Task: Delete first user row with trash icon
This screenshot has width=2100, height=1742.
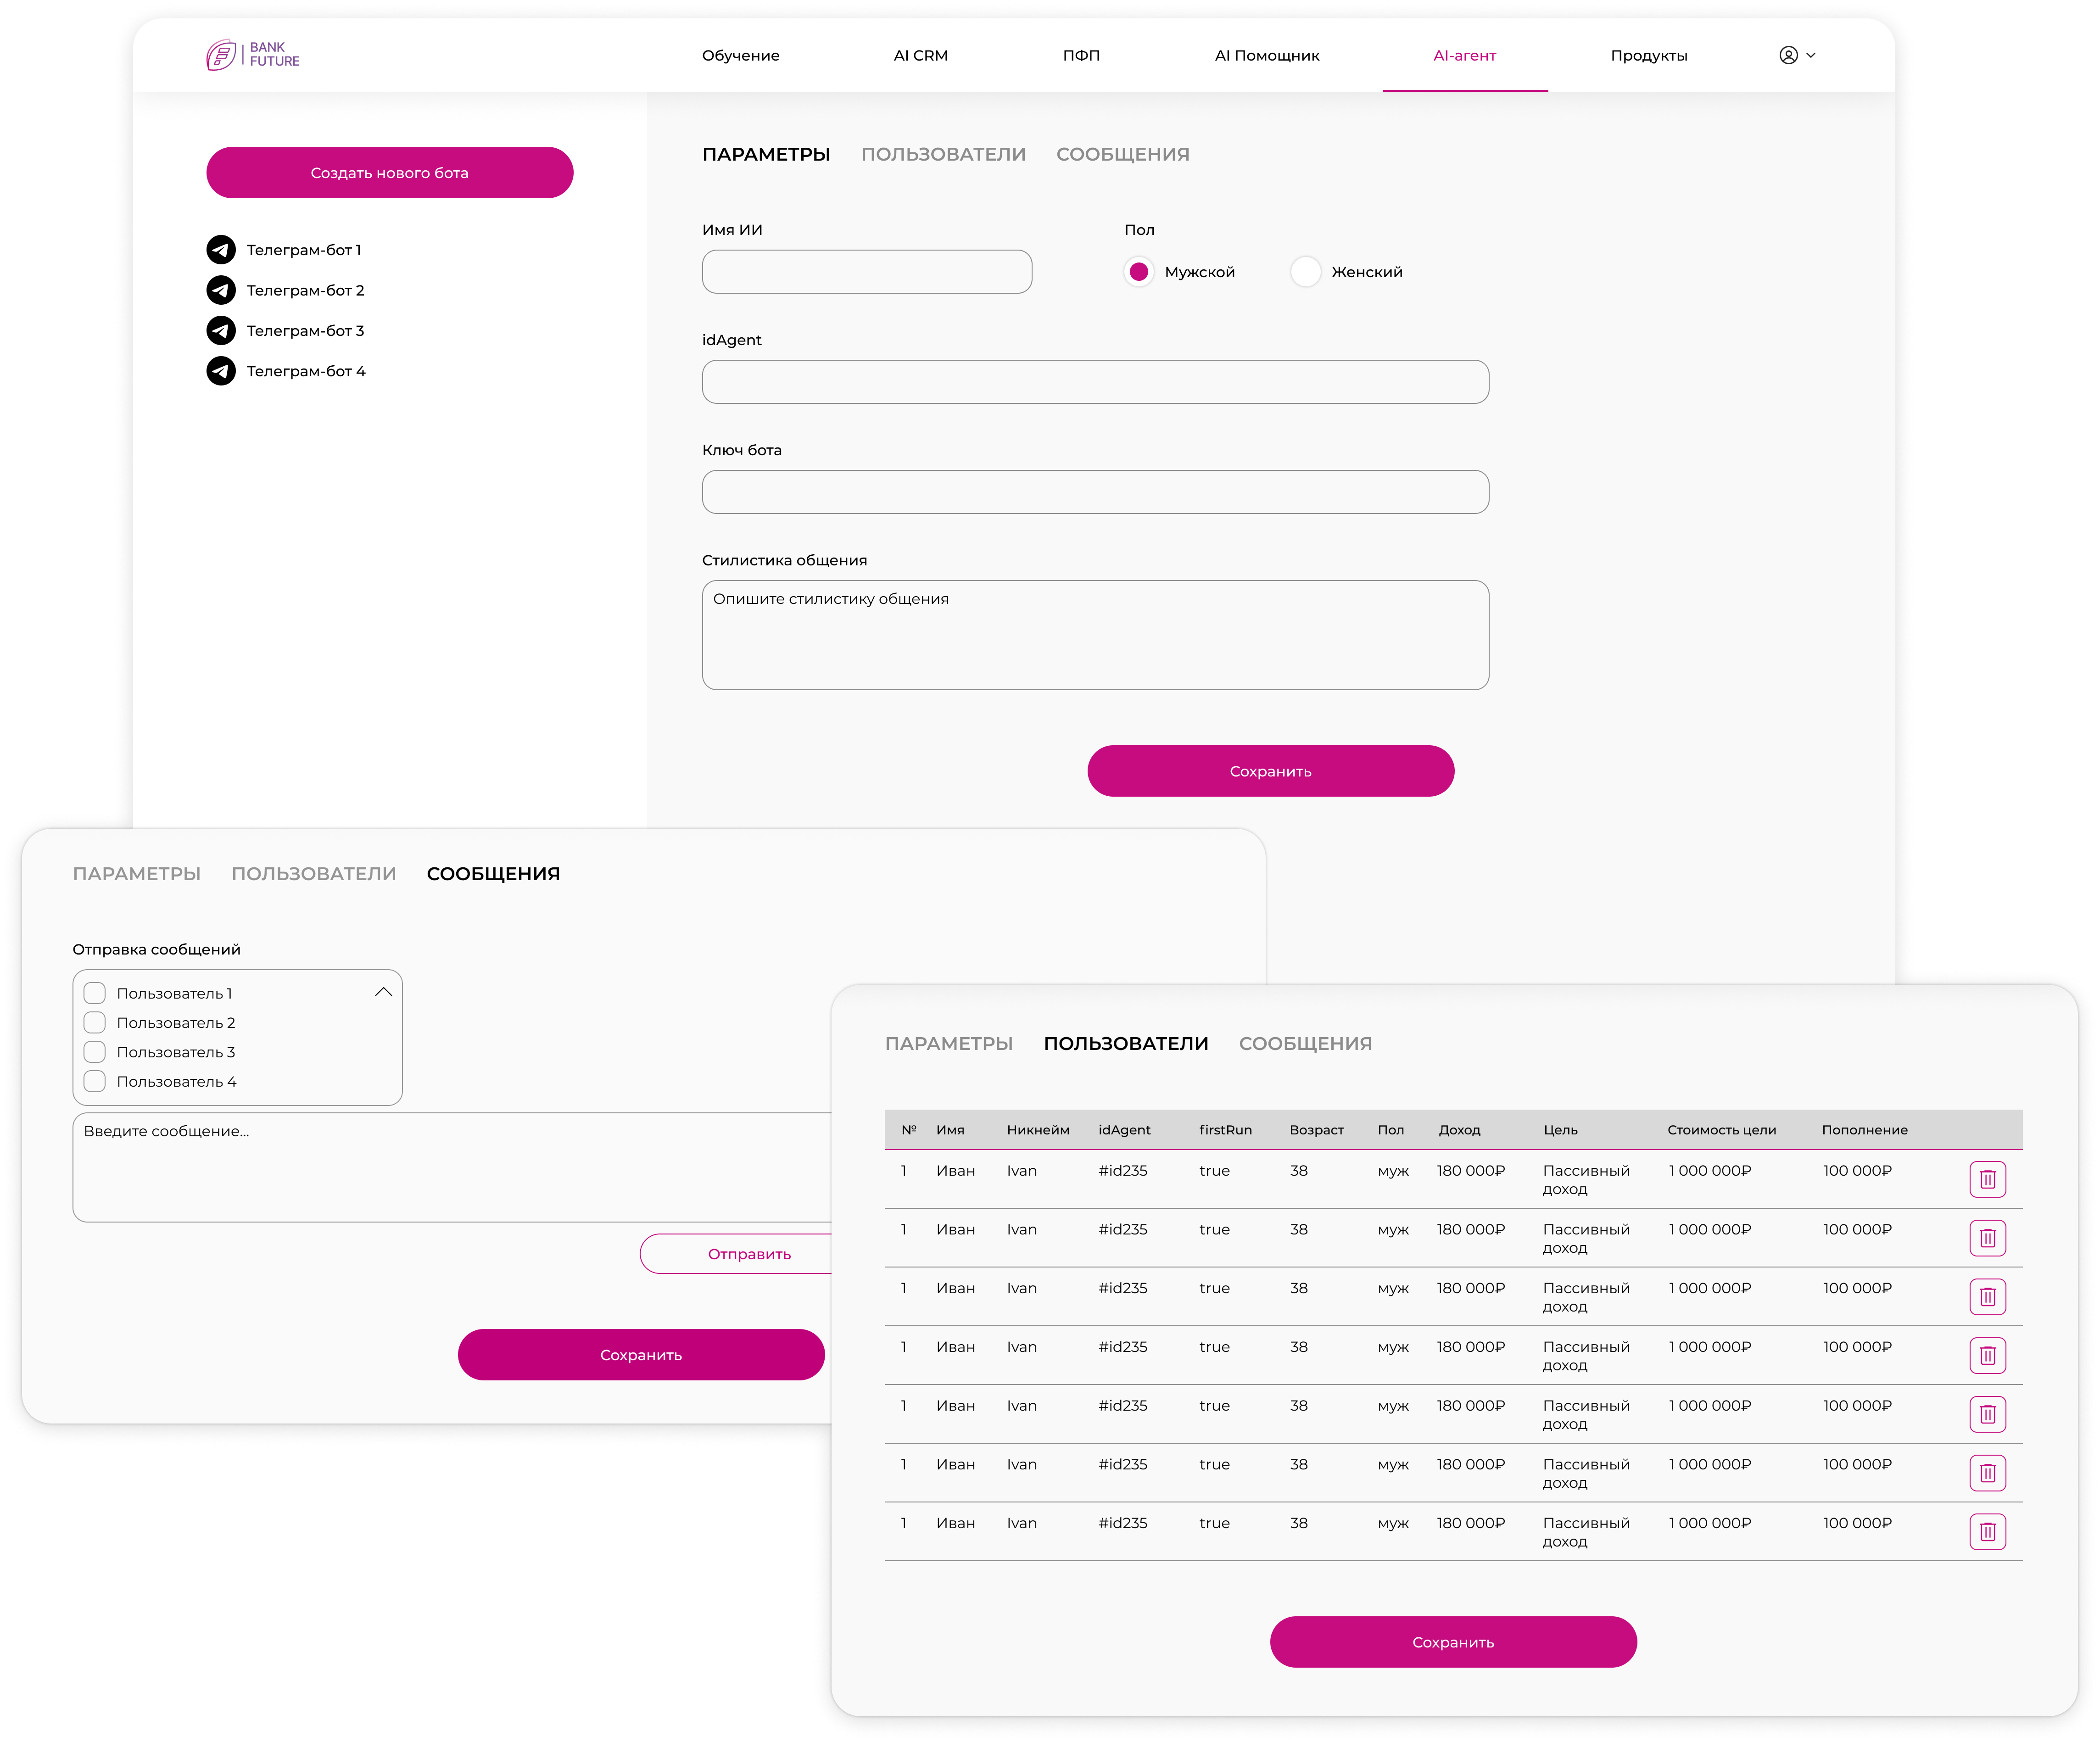Action: click(x=1987, y=1180)
